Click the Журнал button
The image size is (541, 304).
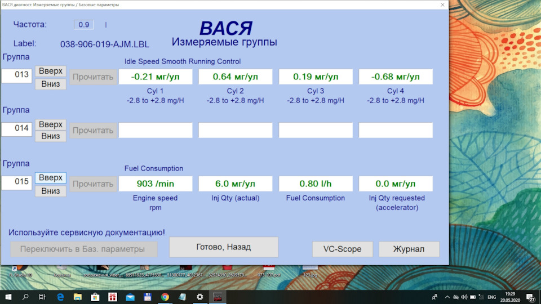pyautogui.click(x=409, y=249)
